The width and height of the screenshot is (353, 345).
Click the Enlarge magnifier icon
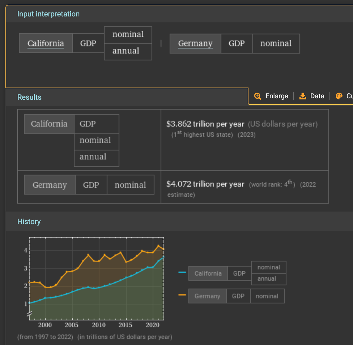pyautogui.click(x=258, y=96)
